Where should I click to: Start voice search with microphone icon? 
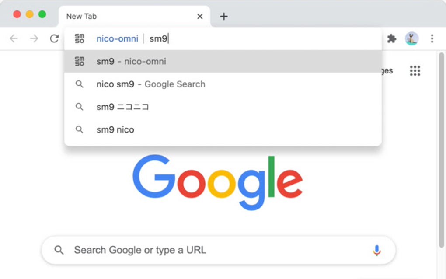pyautogui.click(x=376, y=250)
